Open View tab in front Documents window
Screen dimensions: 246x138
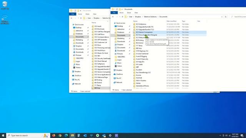coord(136,13)
